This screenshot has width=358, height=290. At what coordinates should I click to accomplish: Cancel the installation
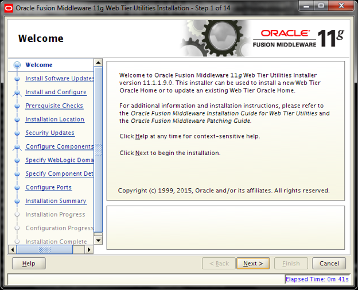click(x=329, y=264)
